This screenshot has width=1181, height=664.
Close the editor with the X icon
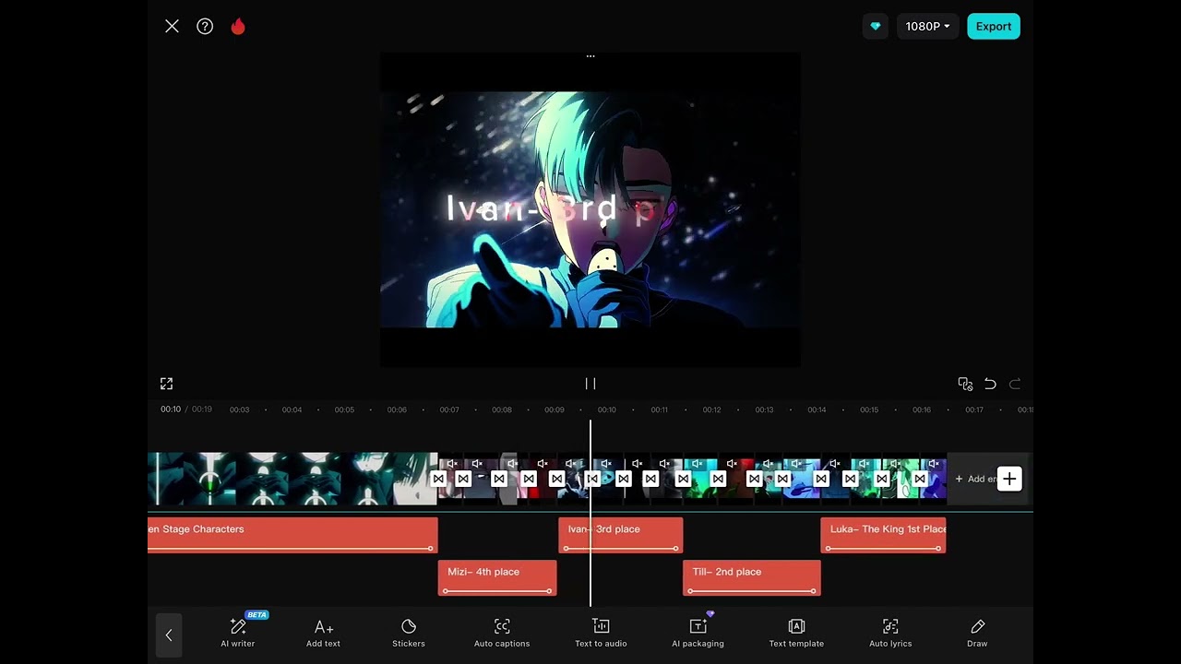coord(172,27)
